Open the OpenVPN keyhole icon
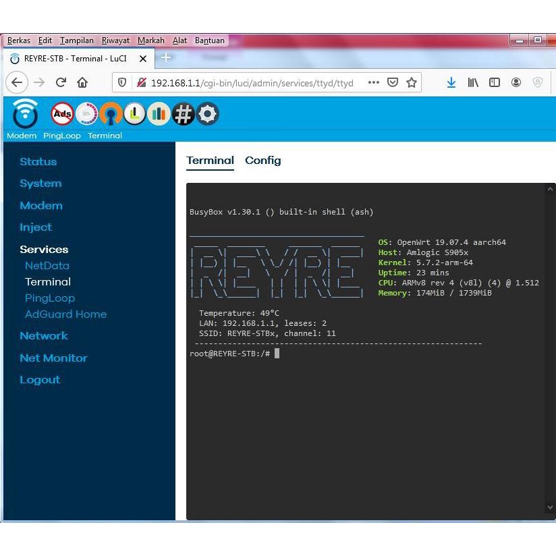The width and height of the screenshot is (556, 556). click(x=111, y=114)
